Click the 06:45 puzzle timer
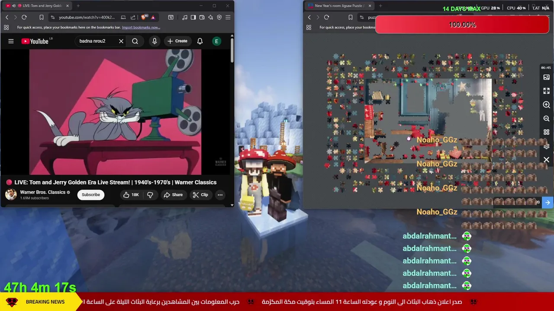The width and height of the screenshot is (554, 311). (546, 67)
